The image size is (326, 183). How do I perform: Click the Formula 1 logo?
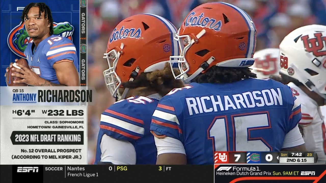[238, 169]
